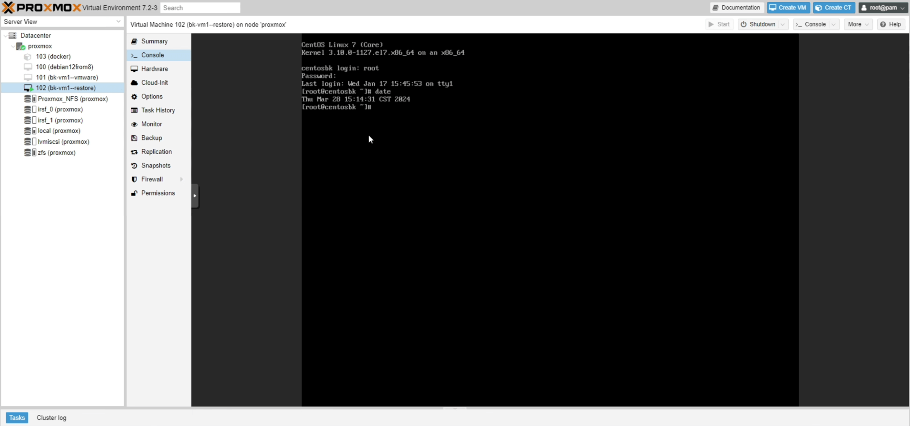Click the Summary book icon

point(134,41)
